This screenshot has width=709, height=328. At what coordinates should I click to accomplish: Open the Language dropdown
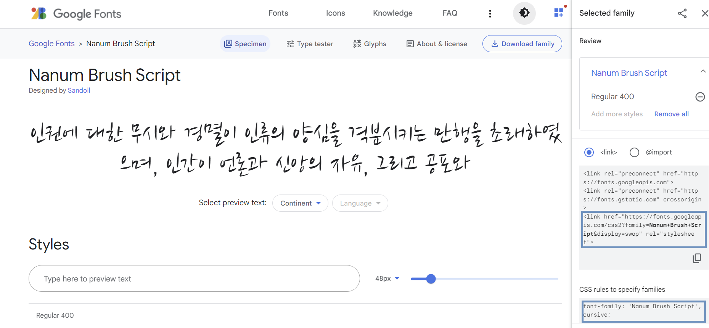tap(360, 203)
